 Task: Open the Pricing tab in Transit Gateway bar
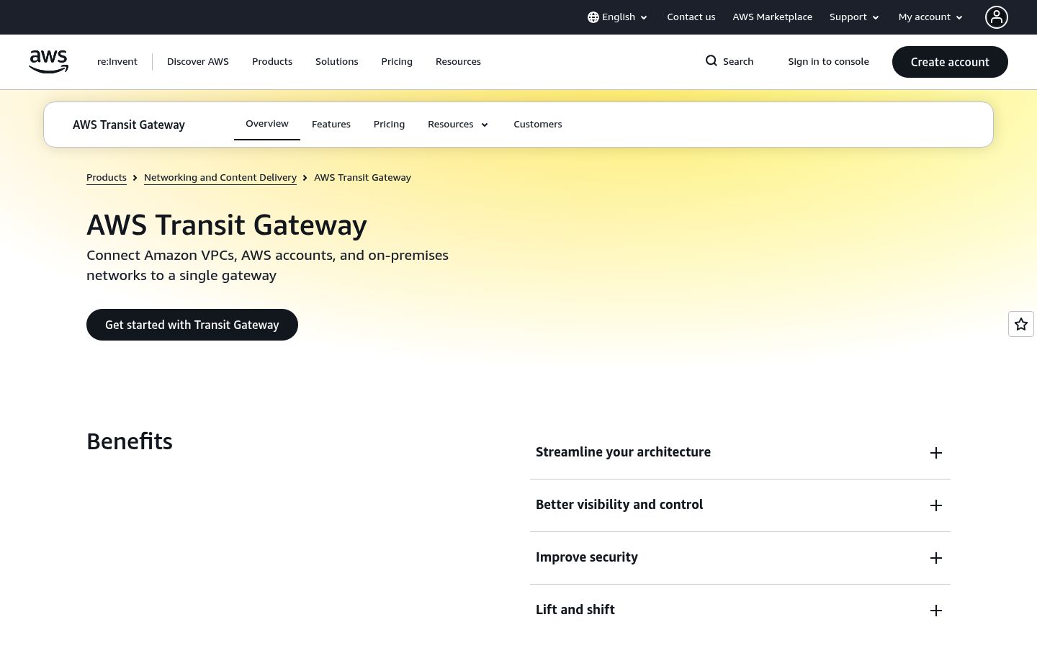[x=389, y=125]
